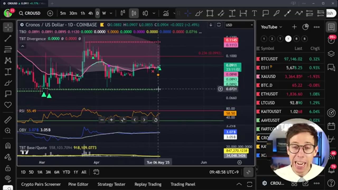The height and width of the screenshot is (190, 338).
Task: Open the go-to-date calendar icon
Action: pyautogui.click(x=96, y=172)
